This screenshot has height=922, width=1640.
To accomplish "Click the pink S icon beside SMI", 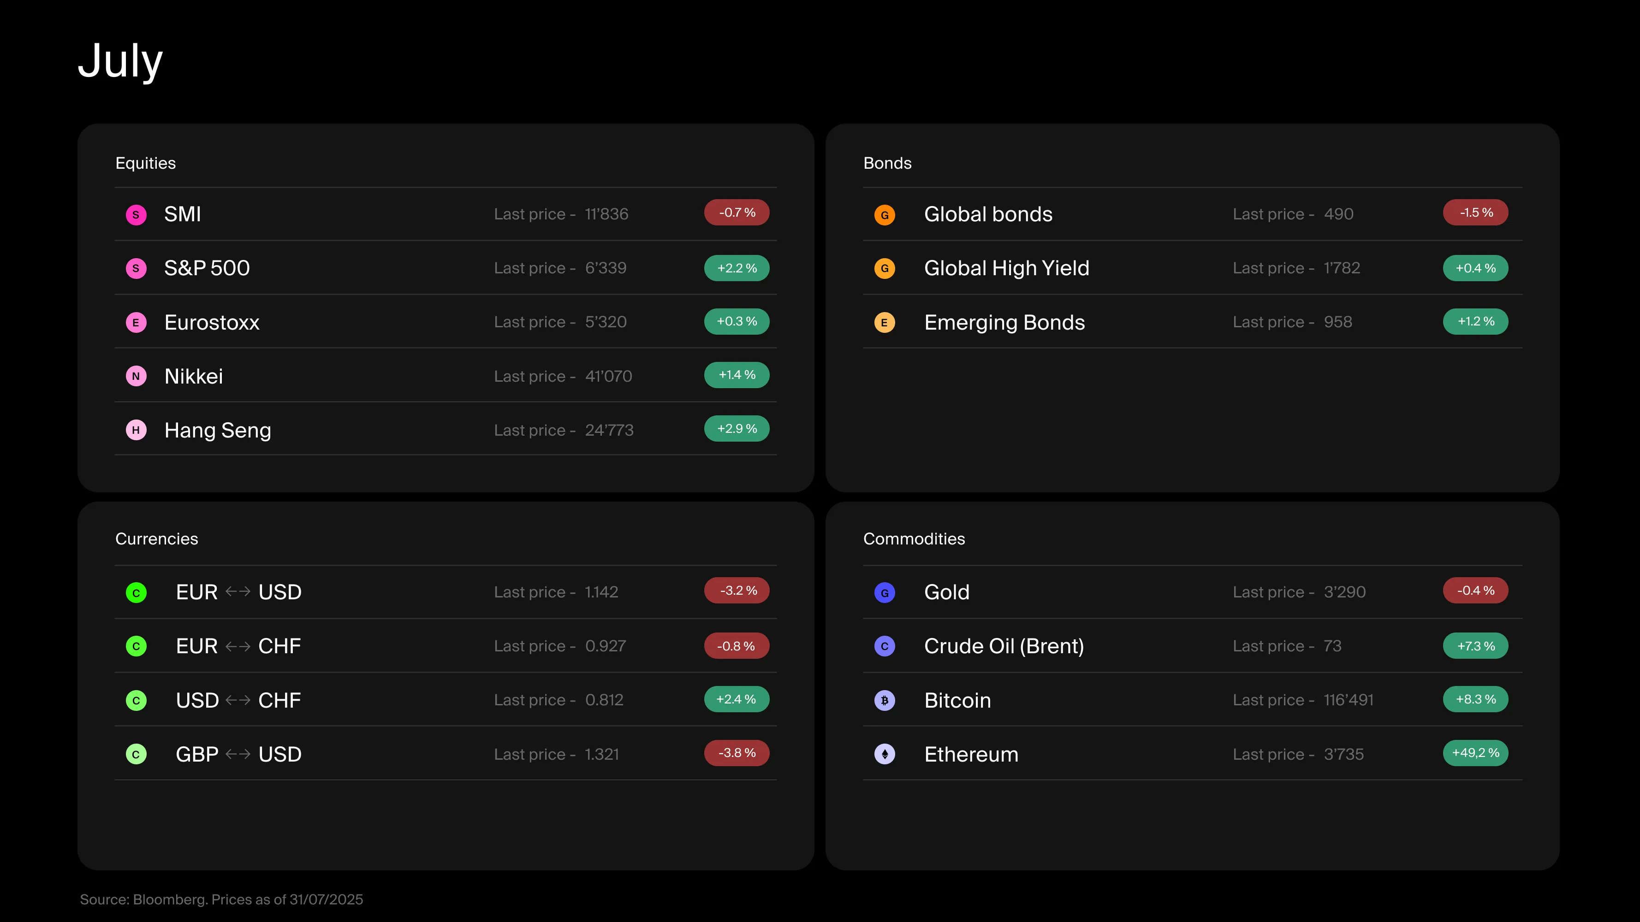I will tap(136, 214).
